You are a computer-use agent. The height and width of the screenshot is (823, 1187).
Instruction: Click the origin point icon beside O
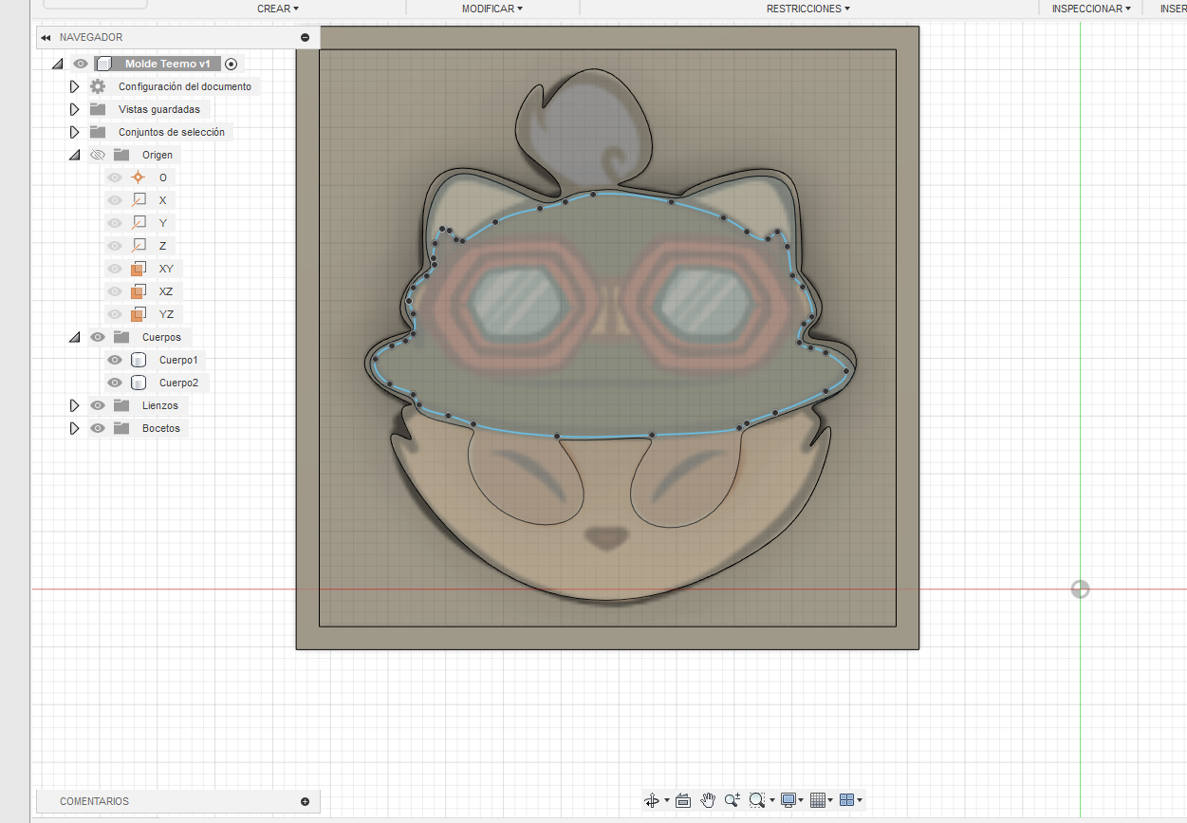click(x=138, y=178)
